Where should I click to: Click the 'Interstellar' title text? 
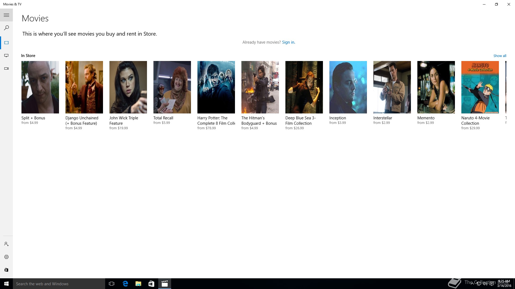click(x=382, y=118)
